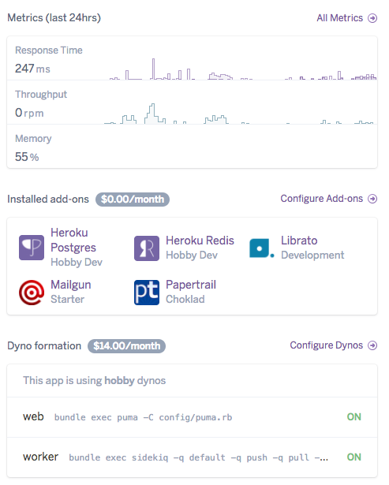389x485 pixels.
Task: Open the All Metrics link
Action: pyautogui.click(x=339, y=18)
